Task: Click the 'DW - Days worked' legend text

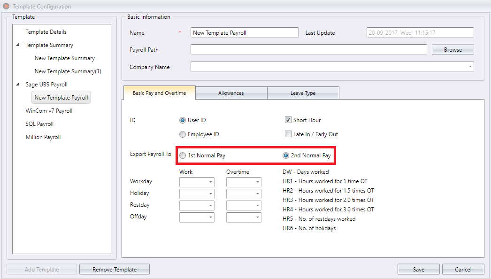Action: [x=306, y=172]
